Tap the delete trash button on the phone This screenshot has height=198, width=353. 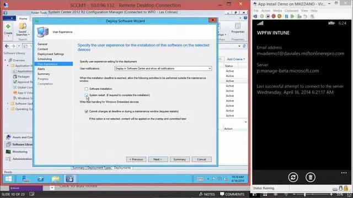[310, 177]
